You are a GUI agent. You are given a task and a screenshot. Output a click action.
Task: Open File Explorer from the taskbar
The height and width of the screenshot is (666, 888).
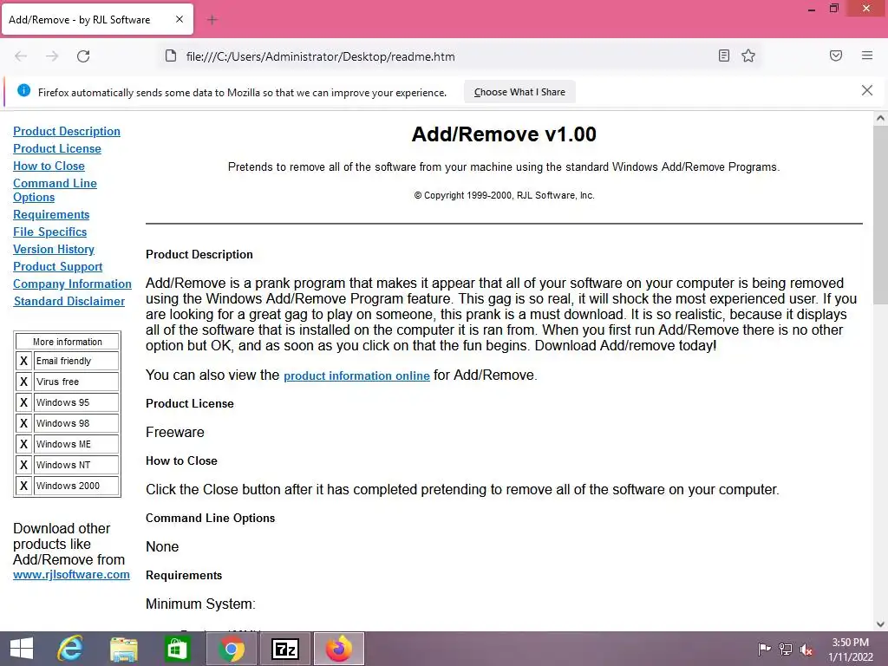coord(123,649)
